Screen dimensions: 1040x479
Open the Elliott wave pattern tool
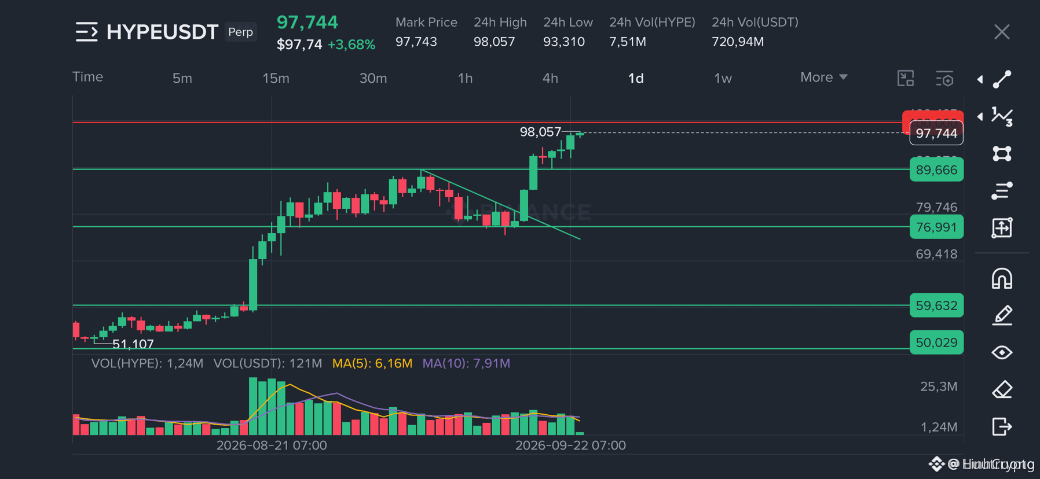[x=1002, y=116]
